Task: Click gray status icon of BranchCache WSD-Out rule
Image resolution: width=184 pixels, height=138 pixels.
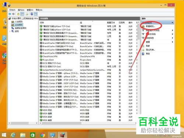Action: pos(41,43)
